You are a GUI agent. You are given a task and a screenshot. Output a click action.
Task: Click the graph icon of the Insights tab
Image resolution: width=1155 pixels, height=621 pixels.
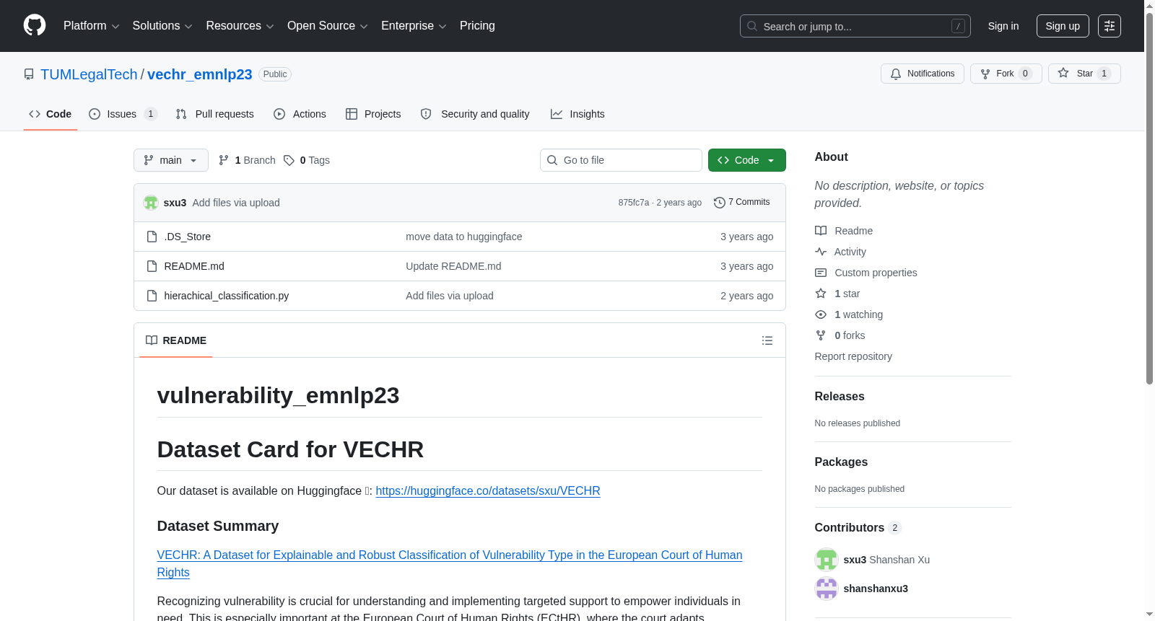coord(557,114)
